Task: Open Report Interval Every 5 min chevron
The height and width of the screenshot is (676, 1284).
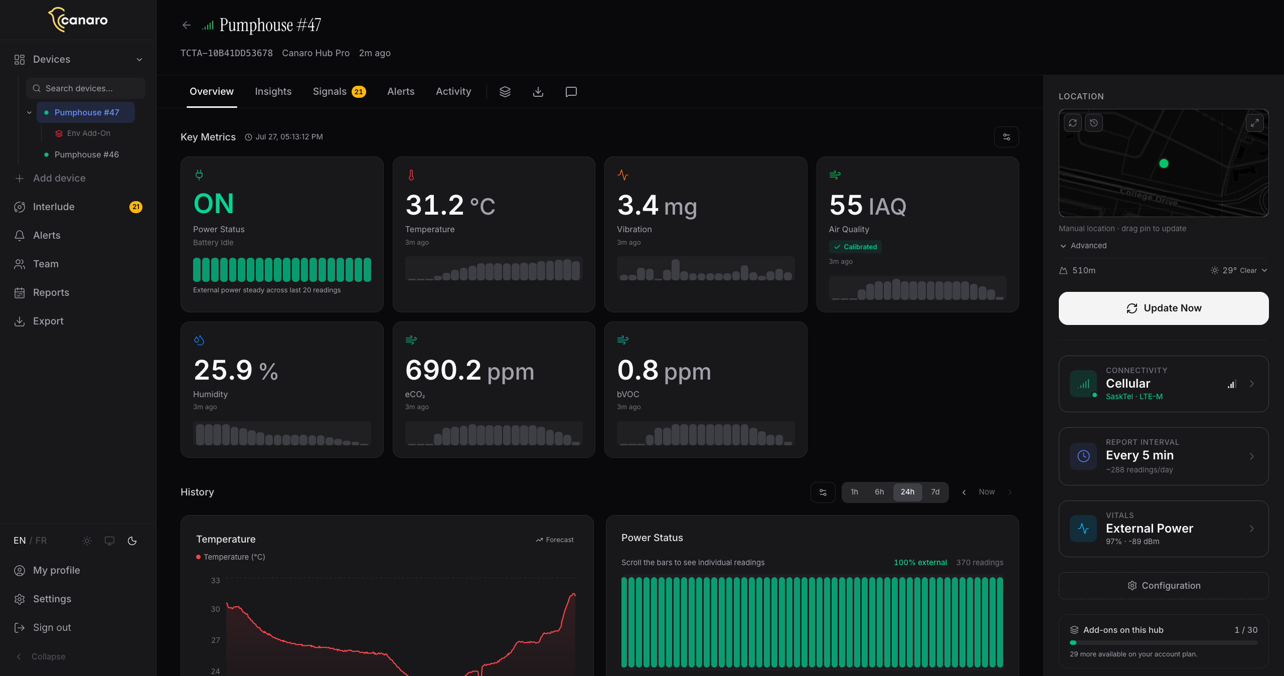Action: (1252, 456)
